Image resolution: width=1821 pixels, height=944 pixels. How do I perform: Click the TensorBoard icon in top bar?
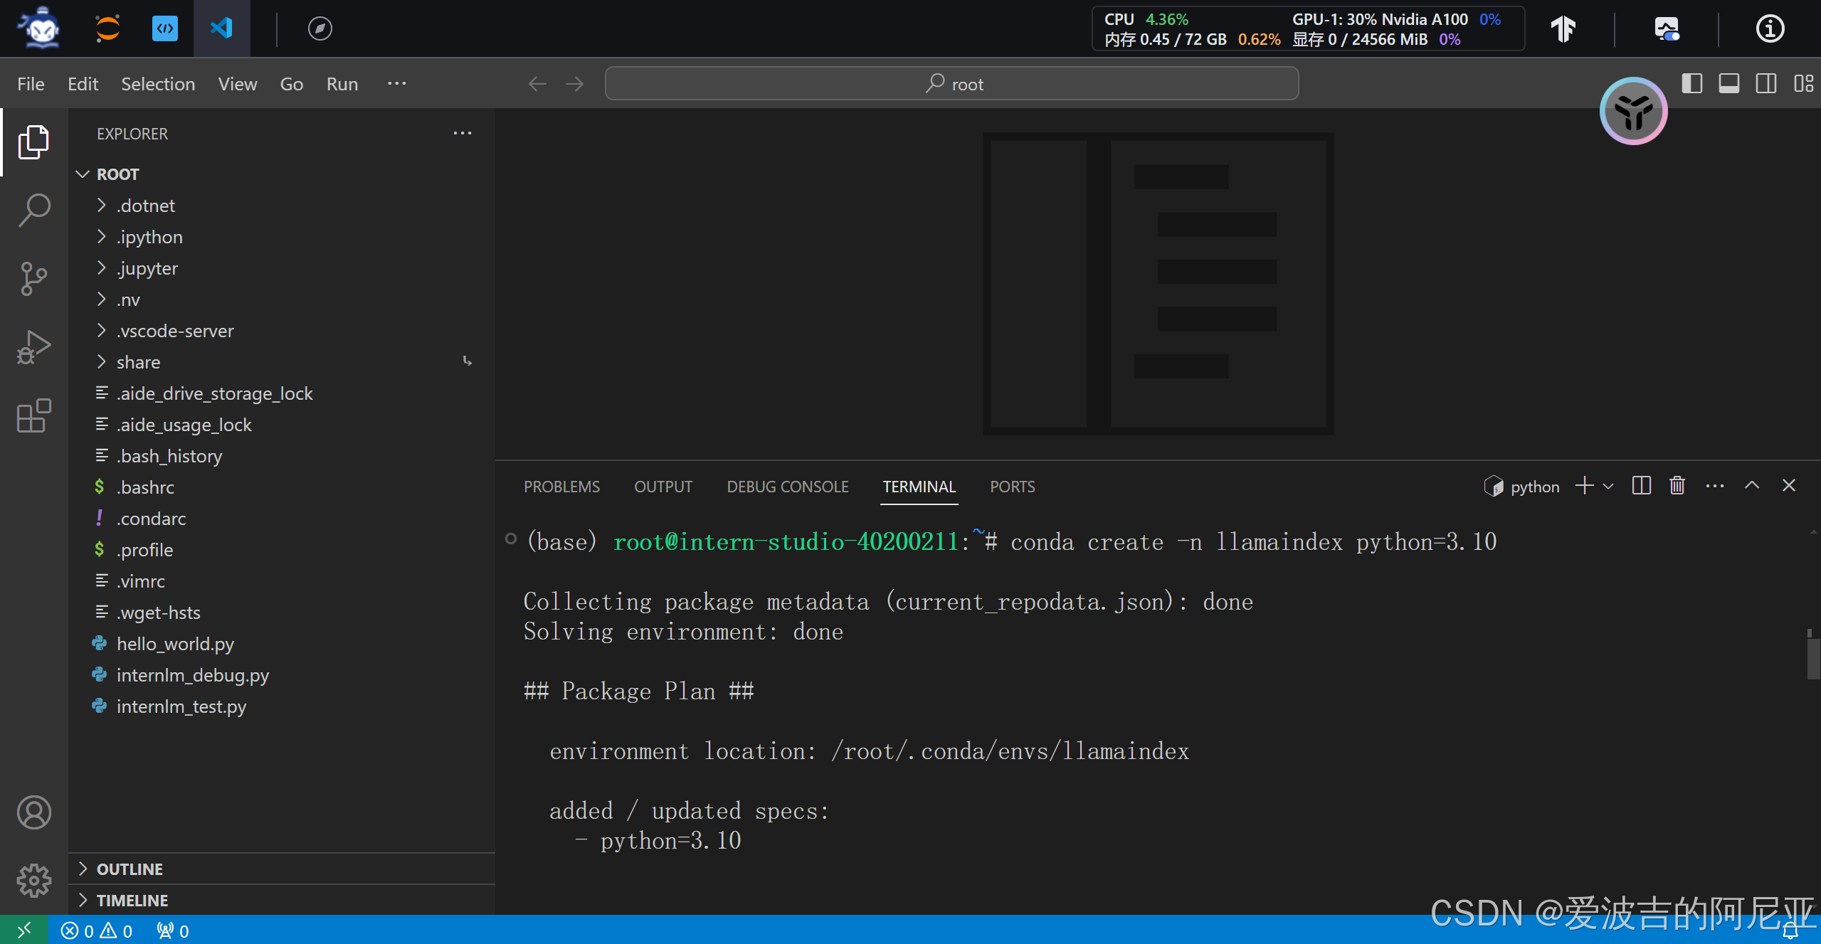tap(1563, 28)
